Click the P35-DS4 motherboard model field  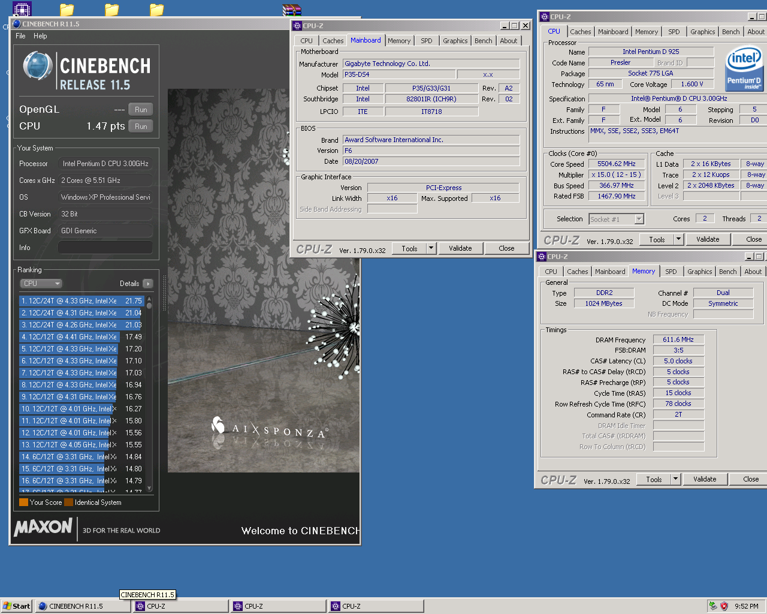400,74
